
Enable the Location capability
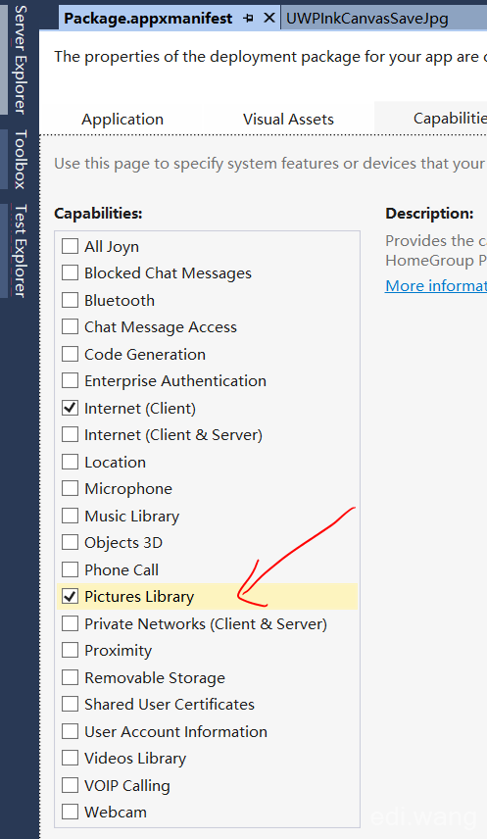coord(71,462)
